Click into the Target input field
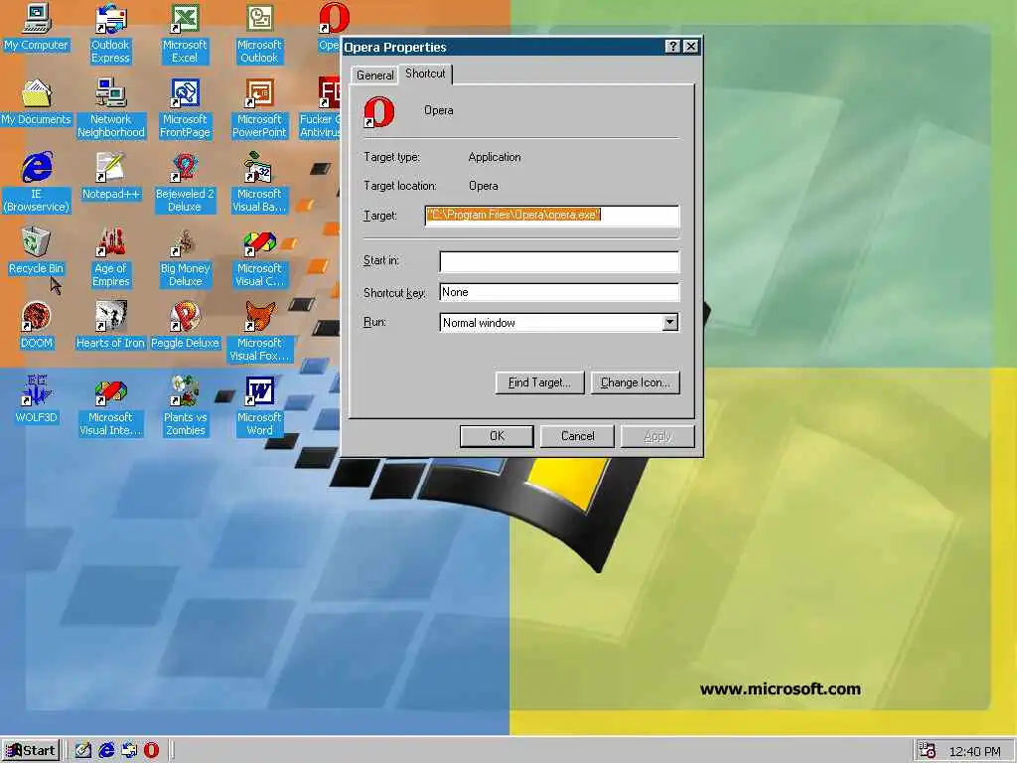Viewport: 1017px width, 763px height. [x=552, y=216]
